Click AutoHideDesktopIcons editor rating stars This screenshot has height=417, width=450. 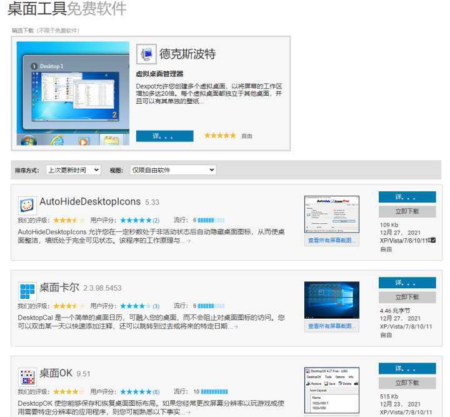click(69, 221)
